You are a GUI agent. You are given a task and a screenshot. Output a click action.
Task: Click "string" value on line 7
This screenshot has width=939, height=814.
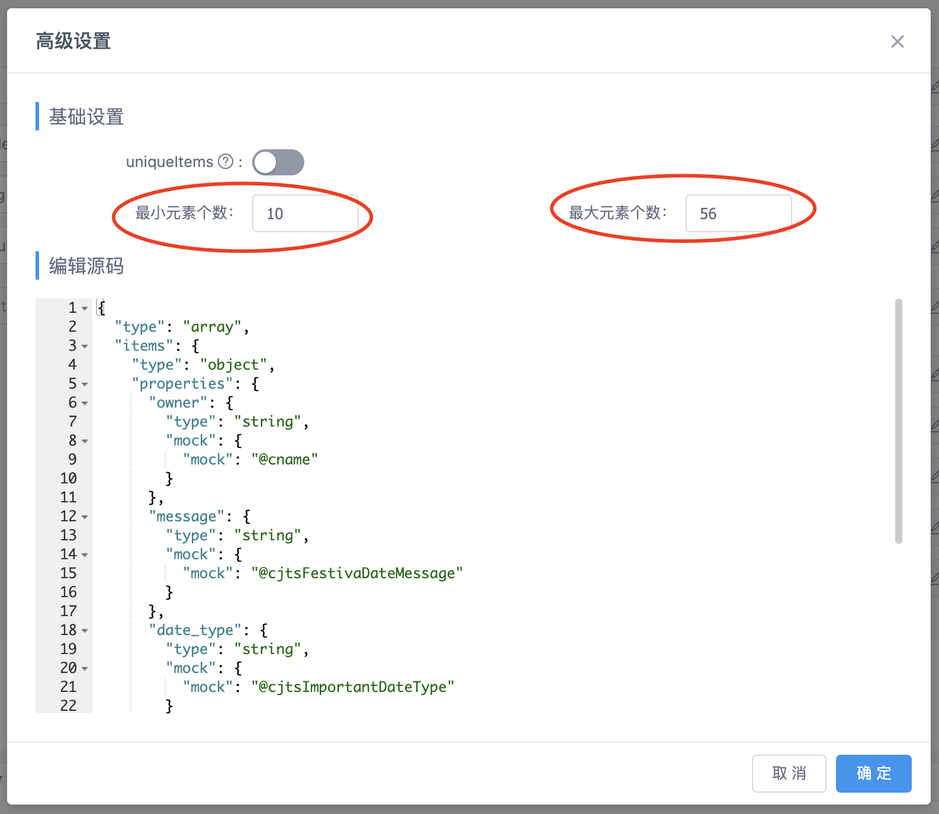268,421
